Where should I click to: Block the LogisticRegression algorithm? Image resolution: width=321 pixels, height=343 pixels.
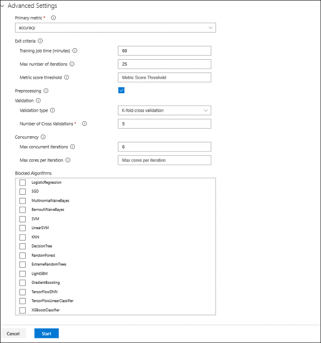pyautogui.click(x=22, y=182)
